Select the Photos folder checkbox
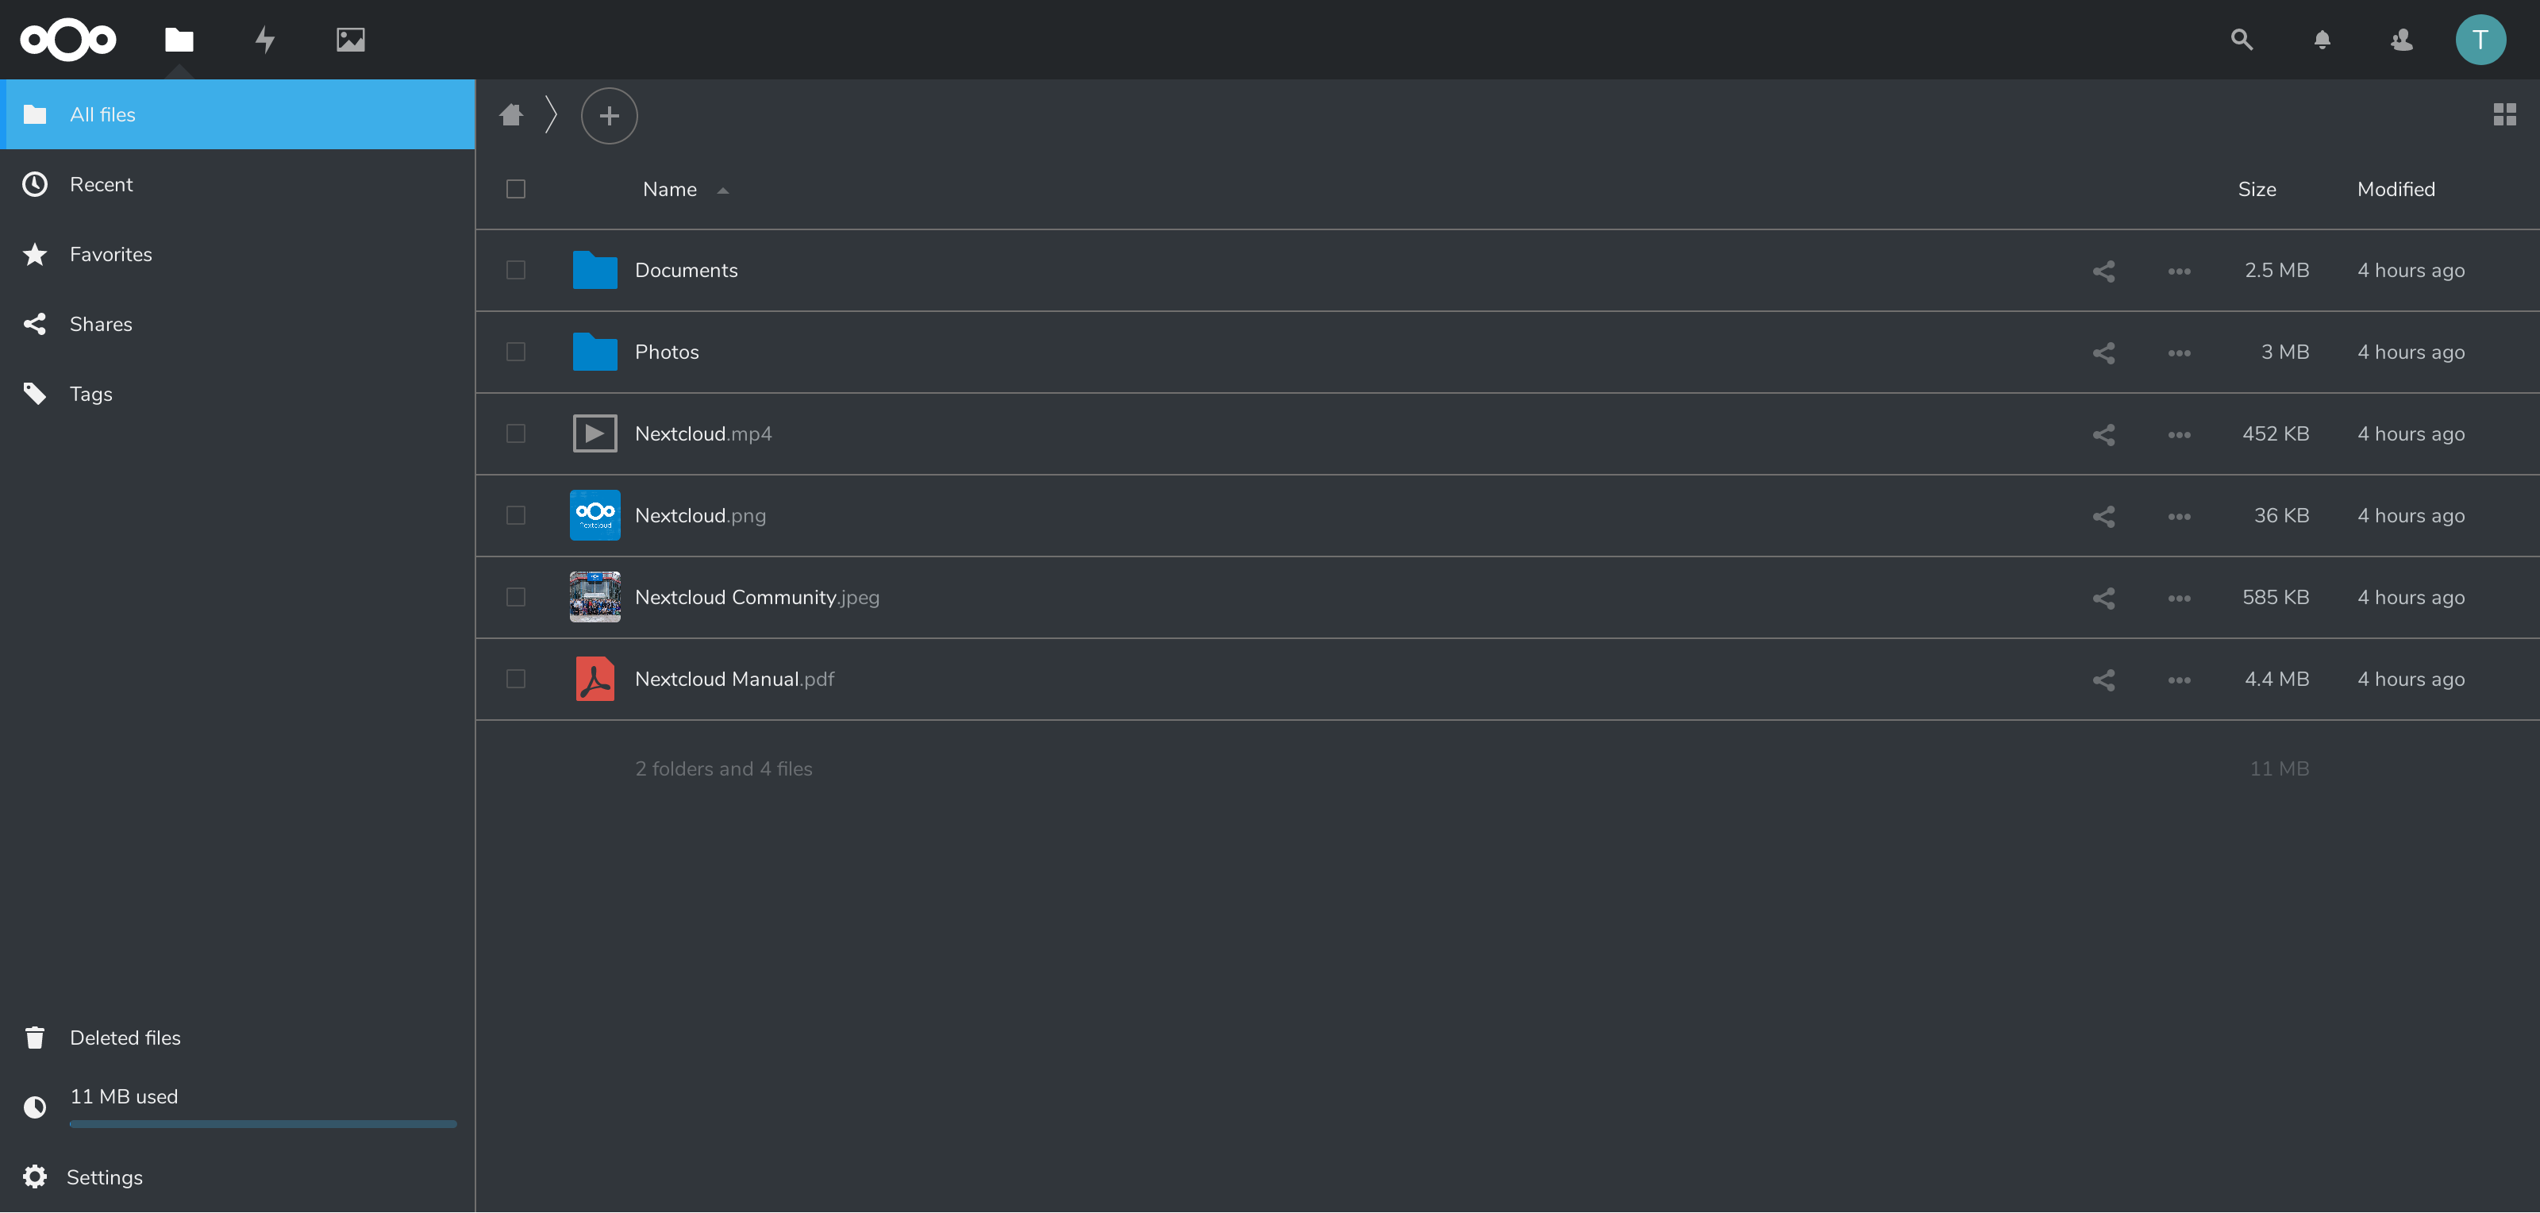The width and height of the screenshot is (2540, 1213). coord(516,352)
